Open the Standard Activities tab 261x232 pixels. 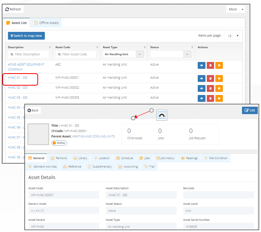43,167
